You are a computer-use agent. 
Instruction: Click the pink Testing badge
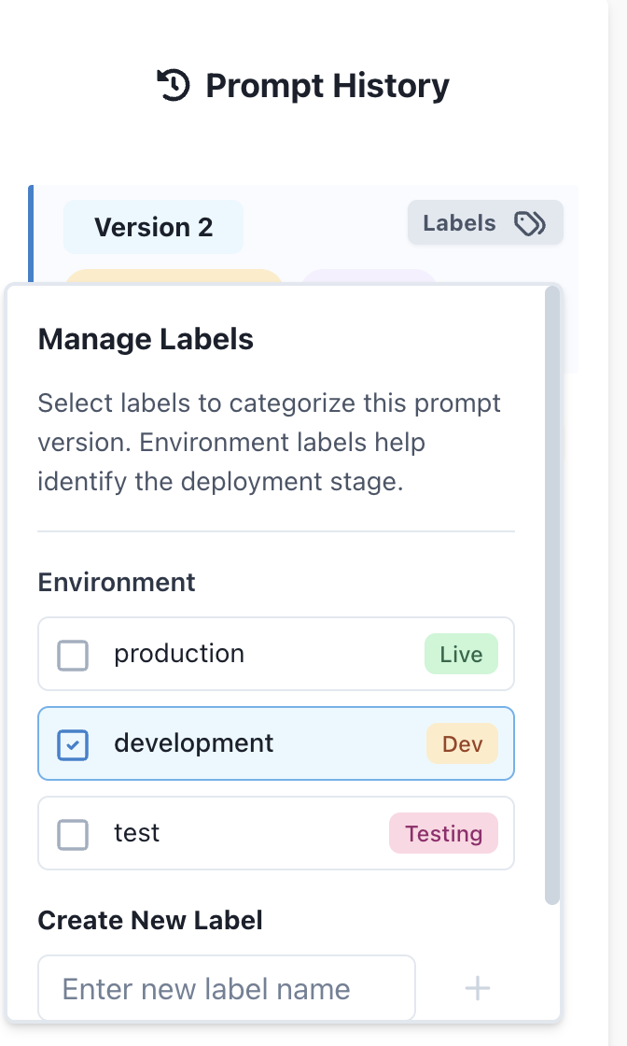pos(443,833)
